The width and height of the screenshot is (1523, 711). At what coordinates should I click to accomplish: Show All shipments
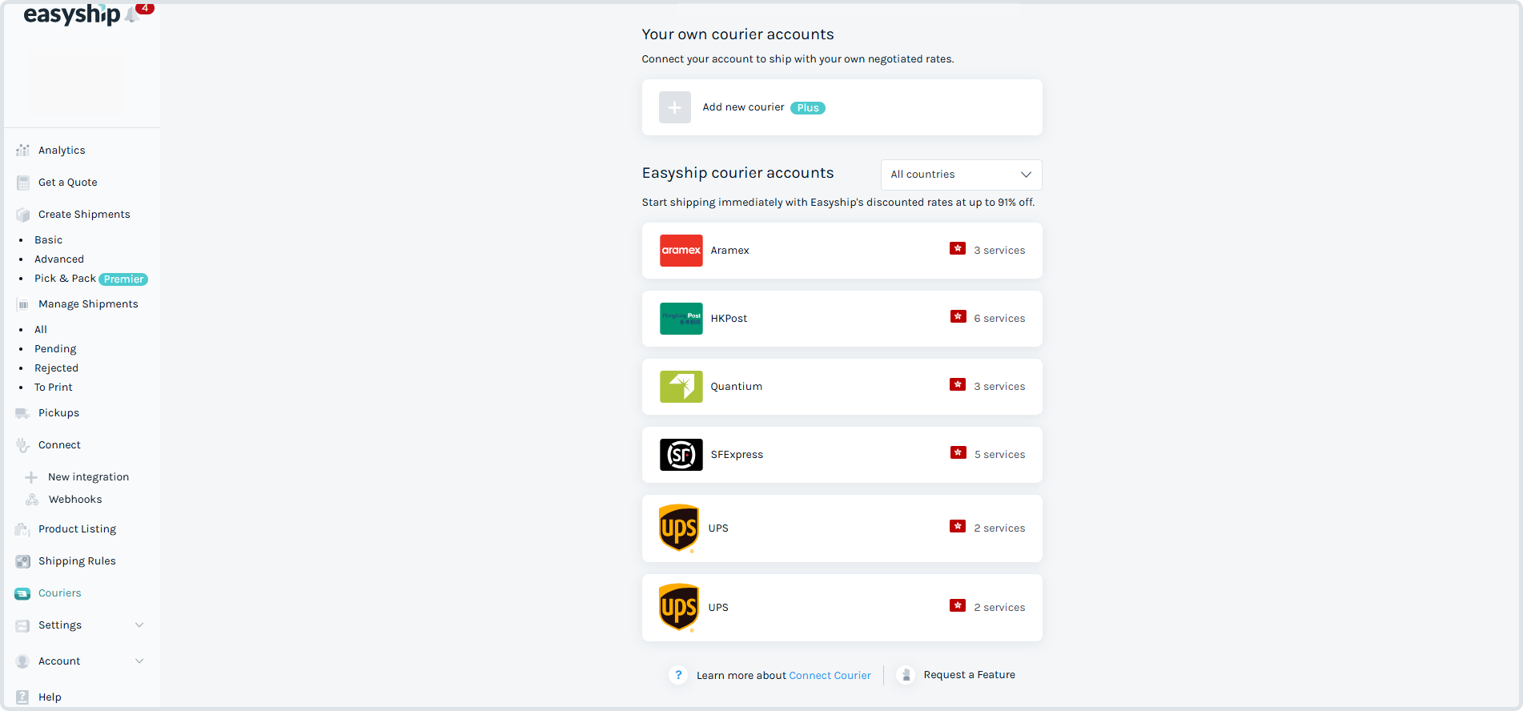[x=41, y=330]
